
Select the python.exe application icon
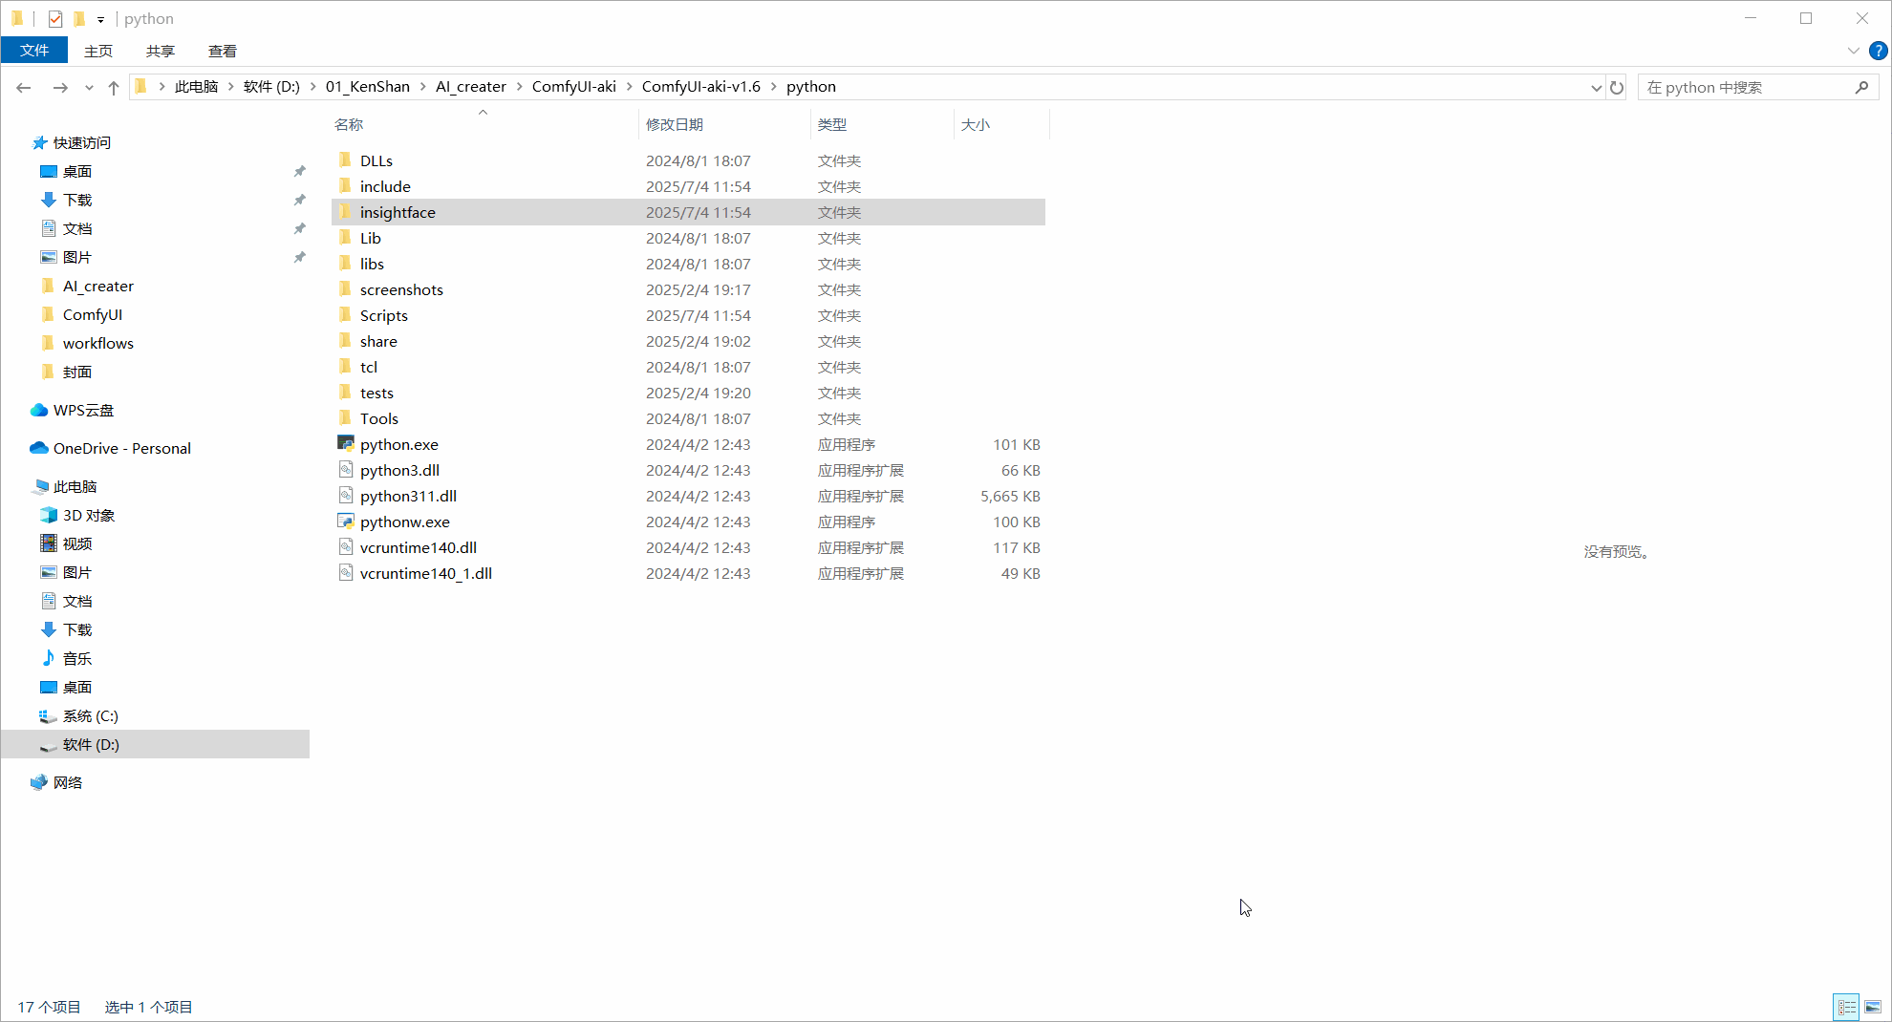[x=346, y=444]
